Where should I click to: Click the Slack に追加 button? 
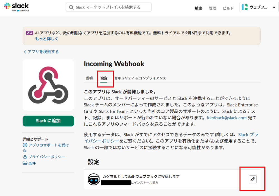pos(48,121)
